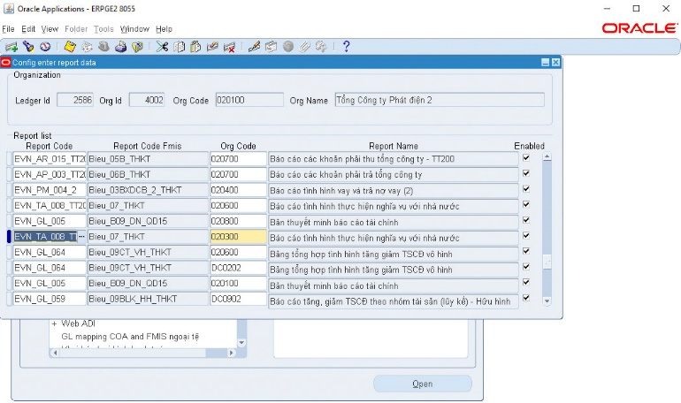681x403 pixels.
Task: Click the Cut scissors icon
Action: [162, 47]
